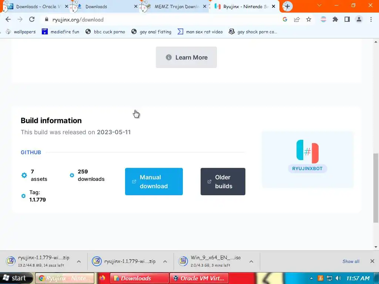Viewport: 379px width, 284px height.
Task: Open the Windows start button
Action: [16, 278]
